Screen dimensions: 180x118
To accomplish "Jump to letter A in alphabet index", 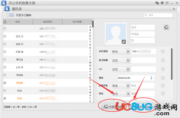I will click(x=90, y=27).
